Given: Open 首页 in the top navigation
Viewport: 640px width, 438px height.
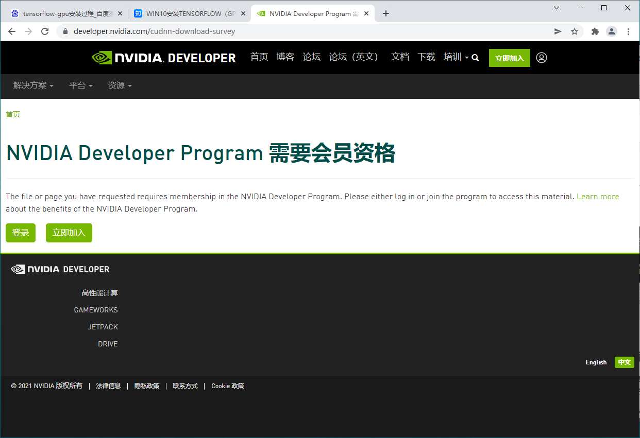Looking at the screenshot, I should (x=259, y=57).
